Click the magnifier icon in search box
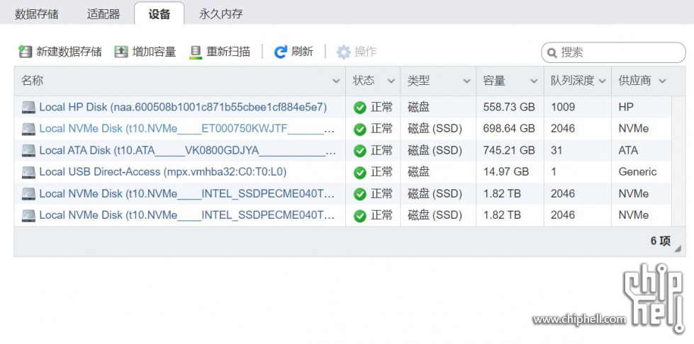 [552, 53]
